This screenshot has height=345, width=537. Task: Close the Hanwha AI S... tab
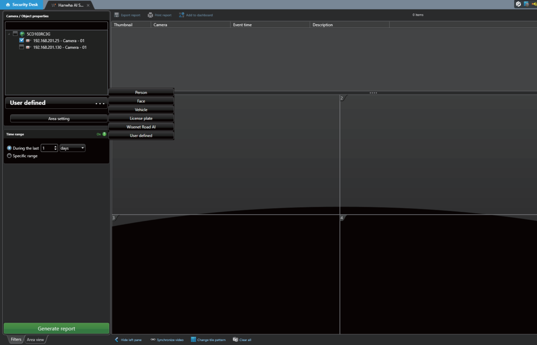click(88, 5)
